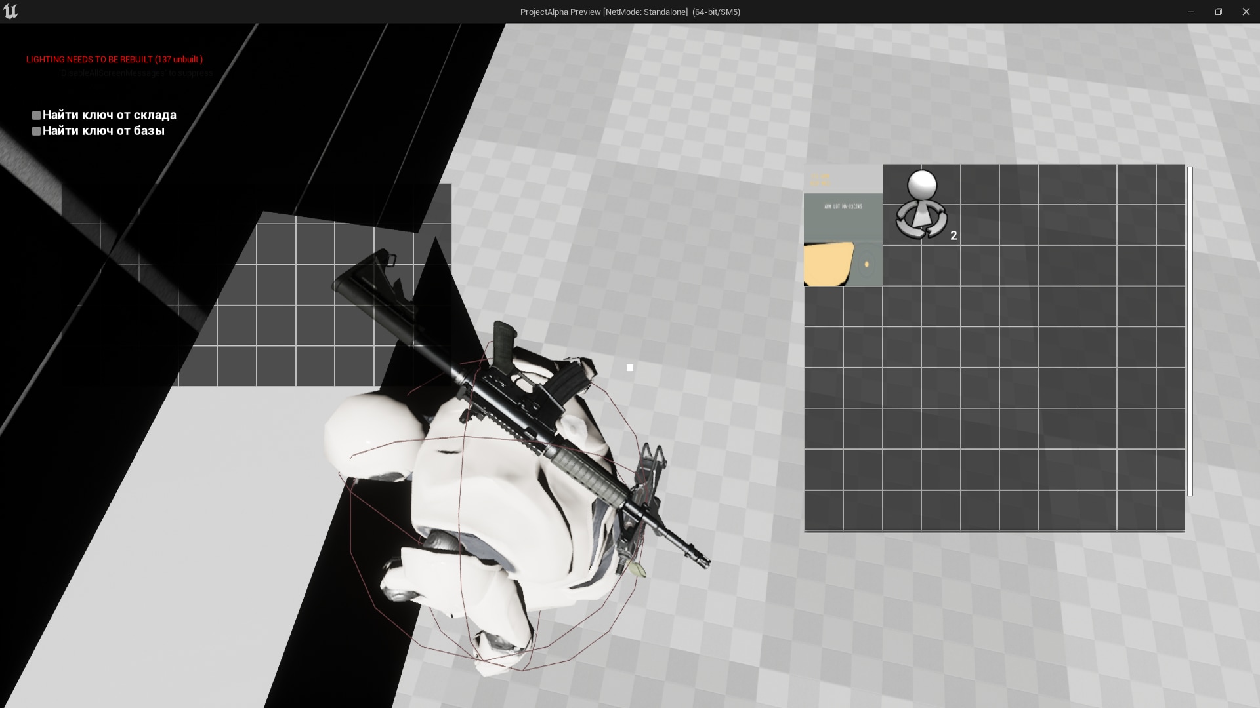Screen dimensions: 1260x708
Task: Click the 'Найти ключ от базы' quest text
Action: 103,130
